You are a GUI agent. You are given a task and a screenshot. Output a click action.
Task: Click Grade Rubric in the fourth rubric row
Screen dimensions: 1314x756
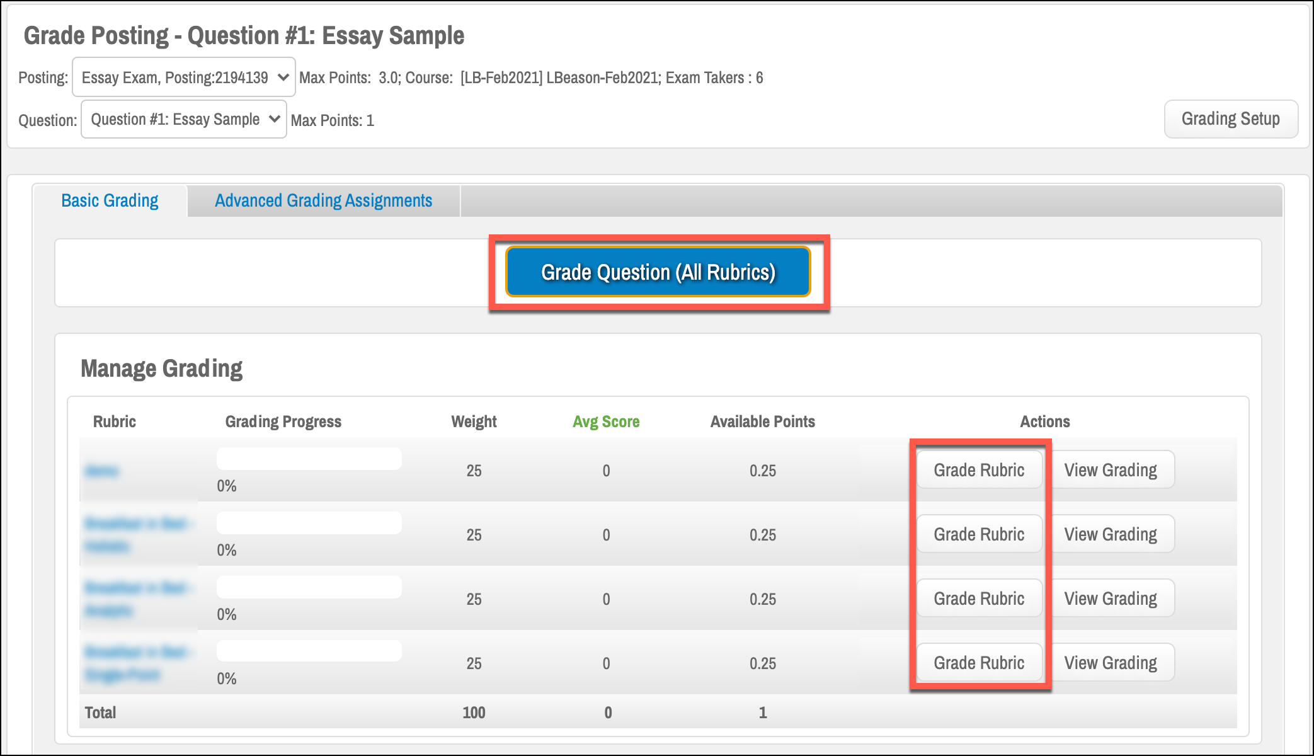979,663
